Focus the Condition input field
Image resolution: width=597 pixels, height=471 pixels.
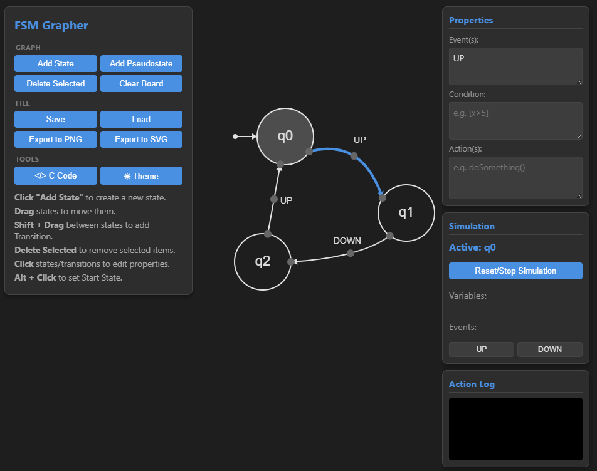(x=515, y=120)
